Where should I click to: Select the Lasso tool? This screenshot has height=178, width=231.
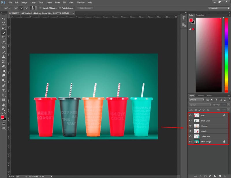pyautogui.click(x=3, y=28)
